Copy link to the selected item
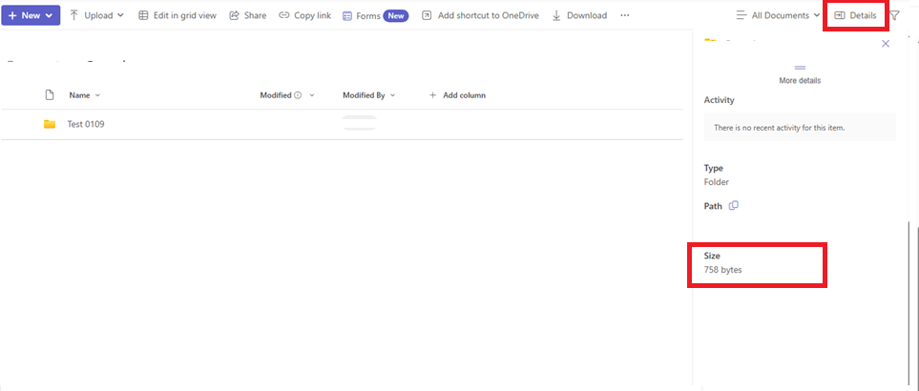 pos(304,15)
